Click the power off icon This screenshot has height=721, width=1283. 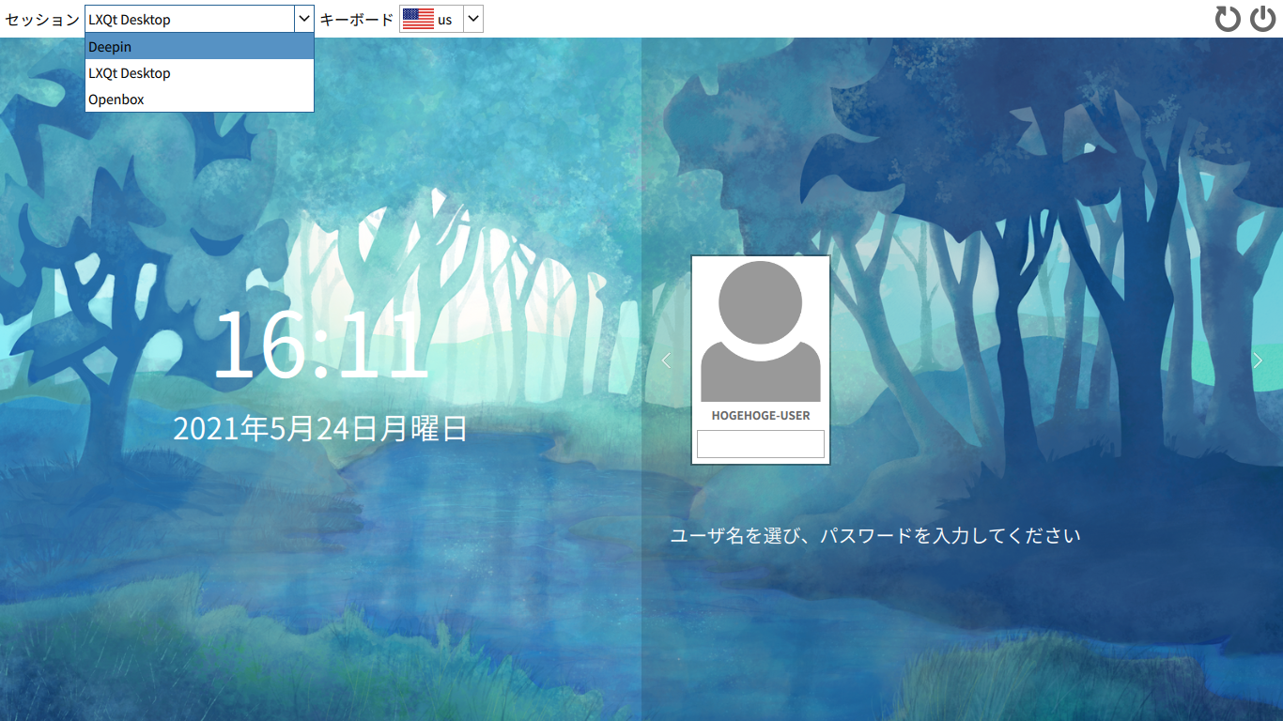pos(1262,19)
